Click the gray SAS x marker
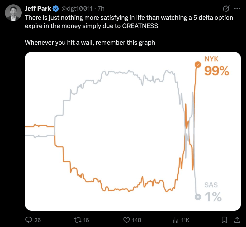The image size is (246, 227). [x=198, y=197]
